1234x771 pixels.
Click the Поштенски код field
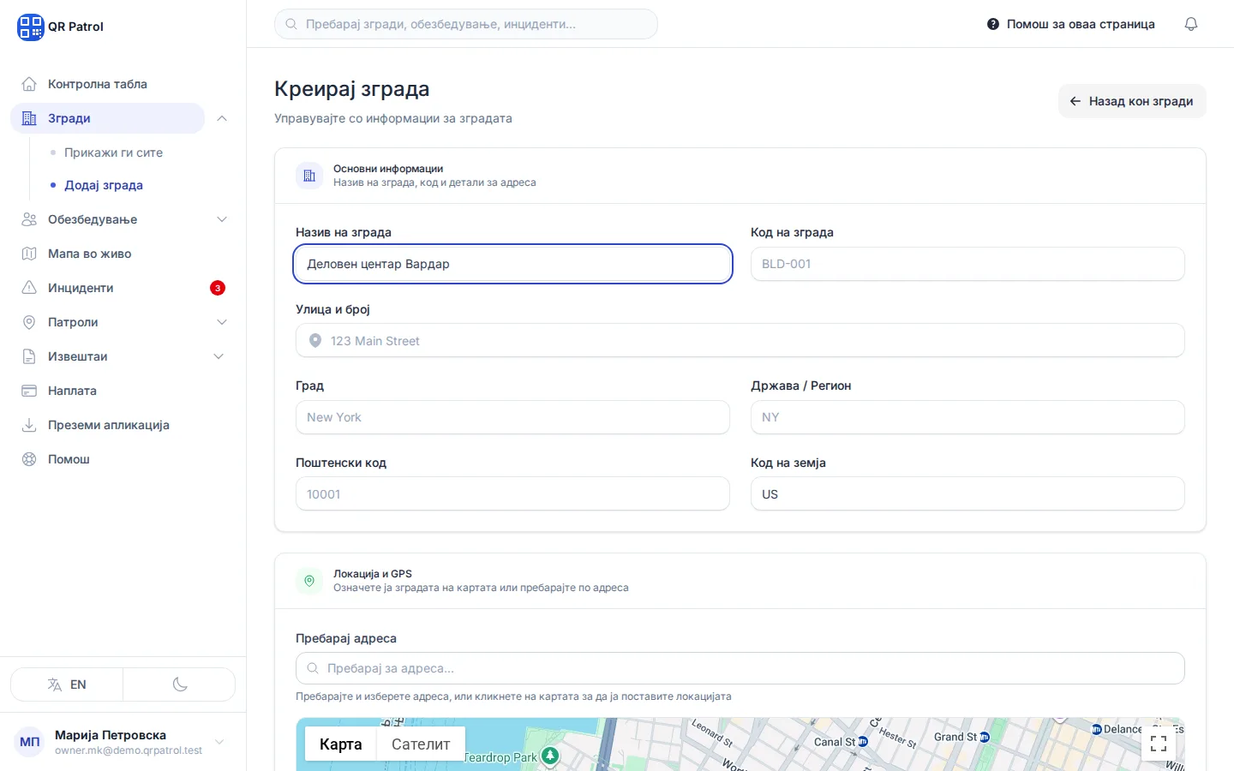pos(512,494)
